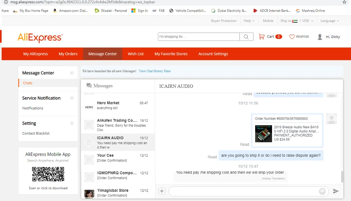Click the amplifier product thumbnail in order card

point(264,134)
